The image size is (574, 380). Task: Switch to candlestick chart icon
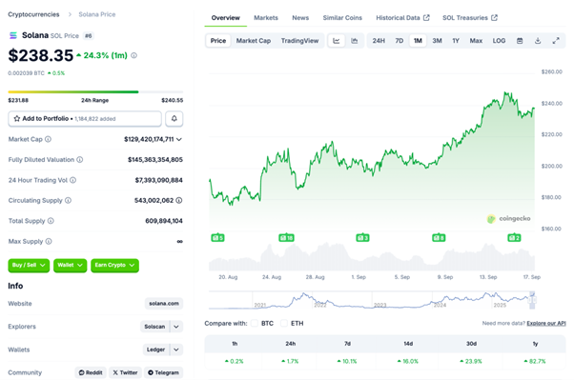click(x=355, y=41)
